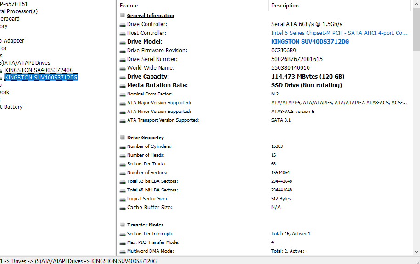
Task: Click the M.2 form factor value
Action: [x=275, y=94]
